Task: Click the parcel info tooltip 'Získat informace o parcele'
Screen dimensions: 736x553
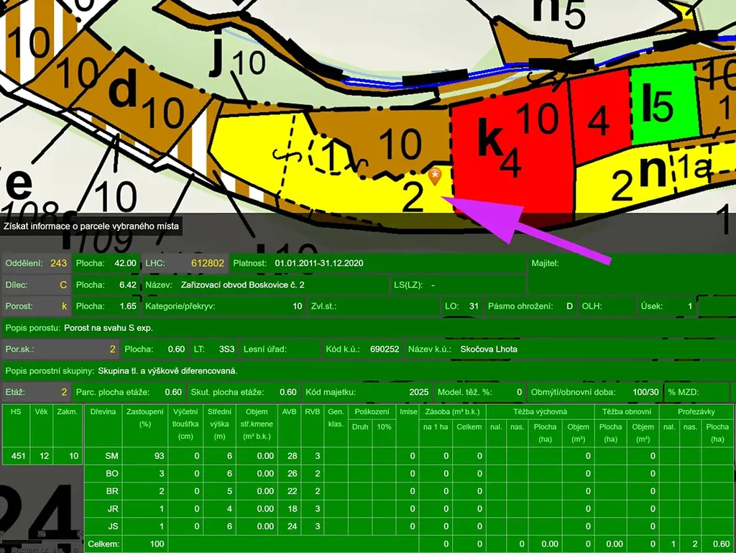Action: [91, 227]
